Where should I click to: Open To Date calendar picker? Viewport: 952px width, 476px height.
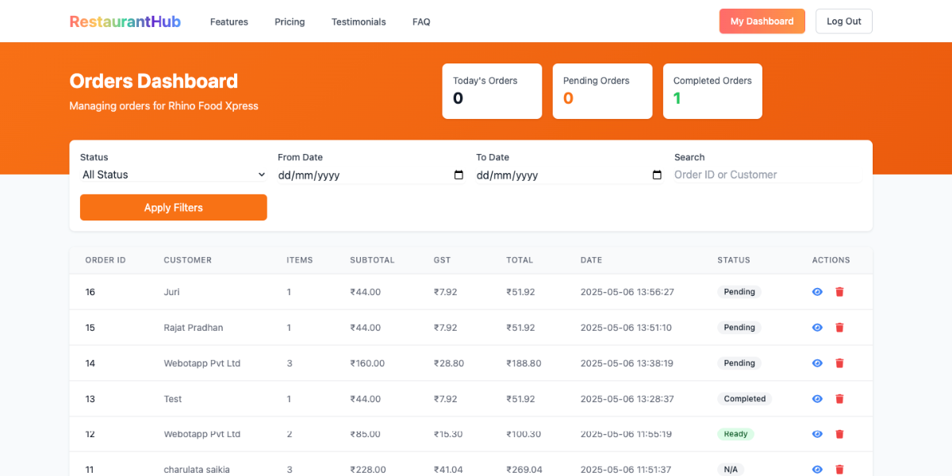(x=657, y=175)
